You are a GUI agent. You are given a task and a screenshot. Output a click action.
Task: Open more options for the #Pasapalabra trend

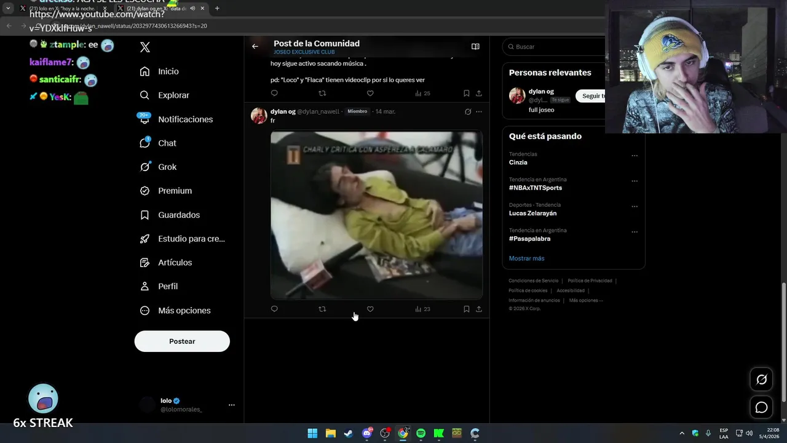(x=635, y=232)
